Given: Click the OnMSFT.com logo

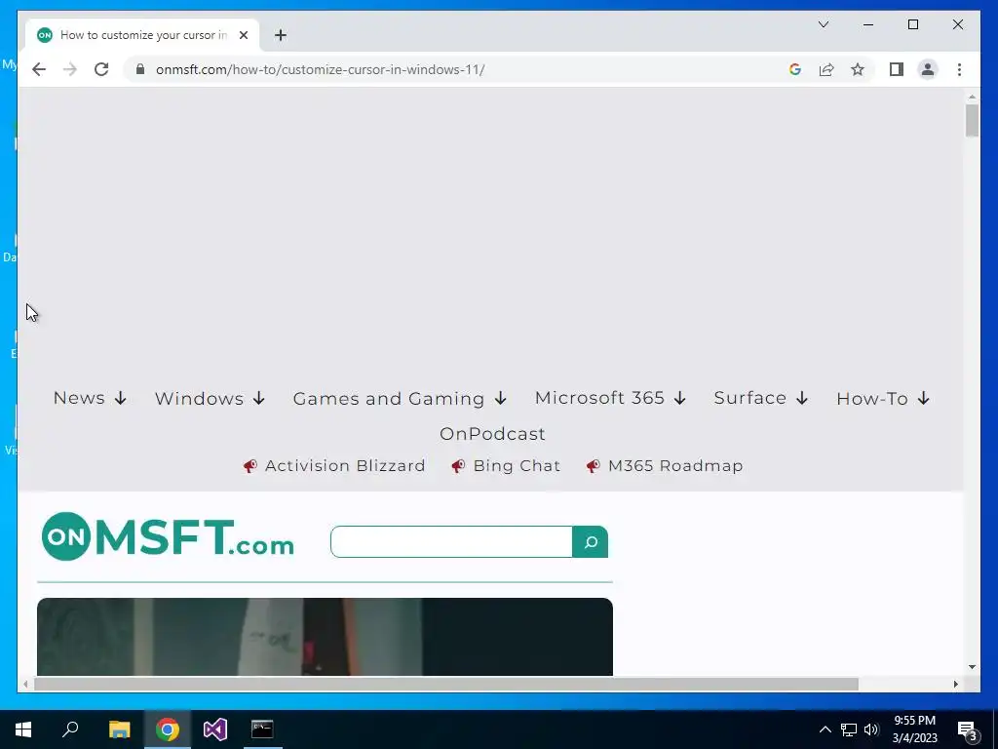Looking at the screenshot, I should coord(168,537).
